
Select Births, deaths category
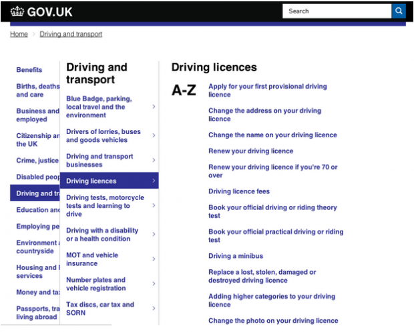click(38, 91)
